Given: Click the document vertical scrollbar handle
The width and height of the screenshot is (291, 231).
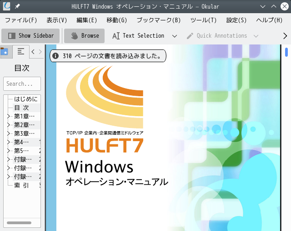Looking at the screenshot, I should pyautogui.click(x=286, y=52).
